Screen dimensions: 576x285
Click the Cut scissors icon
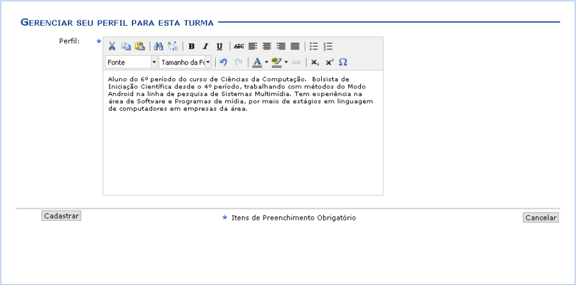pyautogui.click(x=112, y=46)
